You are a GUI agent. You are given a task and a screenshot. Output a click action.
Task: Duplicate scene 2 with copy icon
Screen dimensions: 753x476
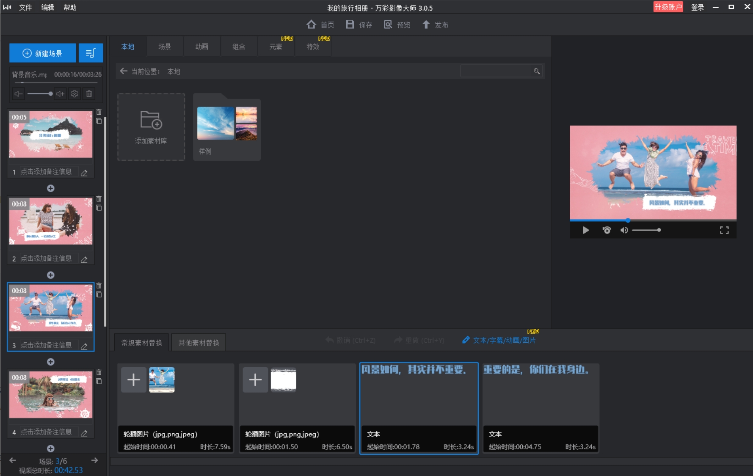pyautogui.click(x=99, y=208)
